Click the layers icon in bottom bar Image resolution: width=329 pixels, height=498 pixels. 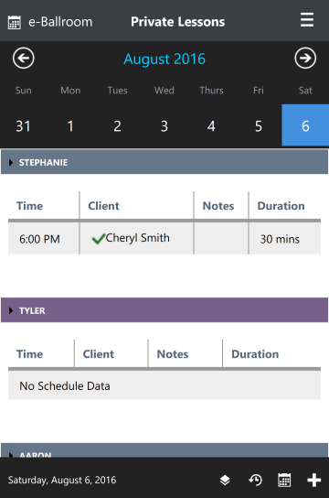225,480
